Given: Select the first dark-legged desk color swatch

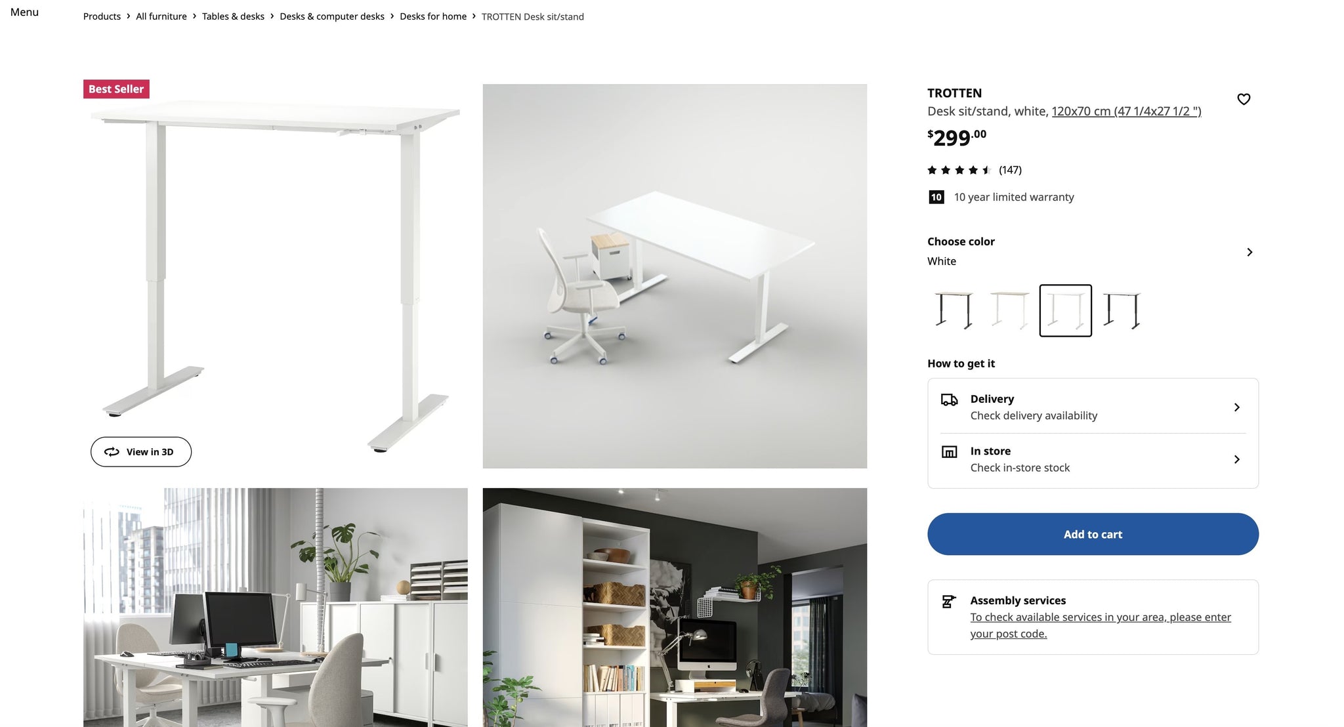Looking at the screenshot, I should 954,310.
